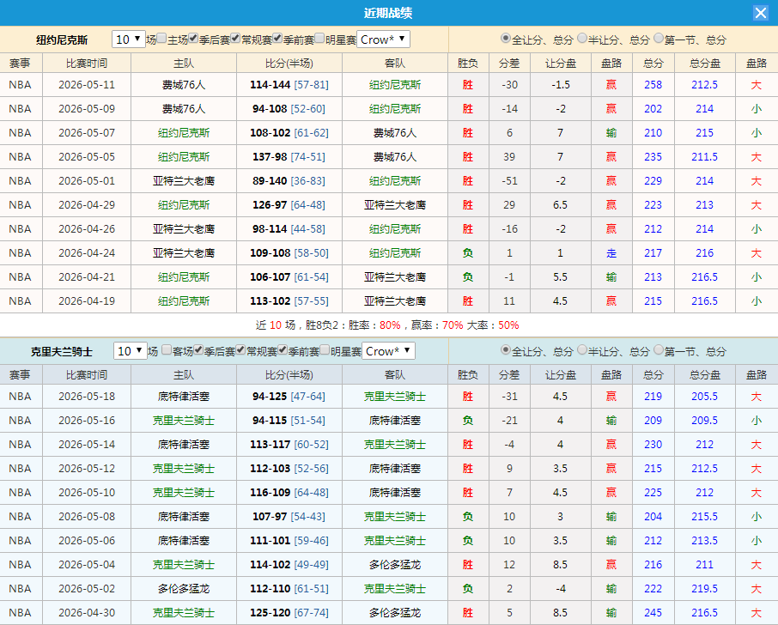Open the Crow* dropdown for 纽约尼克斯

[383, 39]
